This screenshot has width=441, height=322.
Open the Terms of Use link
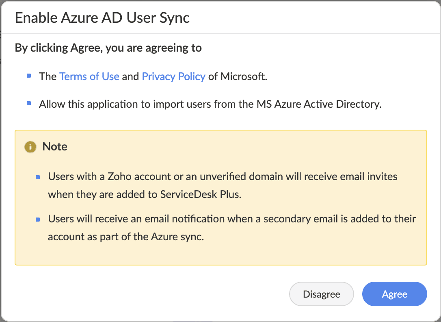pos(89,76)
